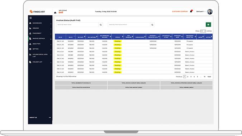Click the home icon beside Welcome
The width and height of the screenshot is (242, 136).
pyautogui.click(x=55, y=13)
